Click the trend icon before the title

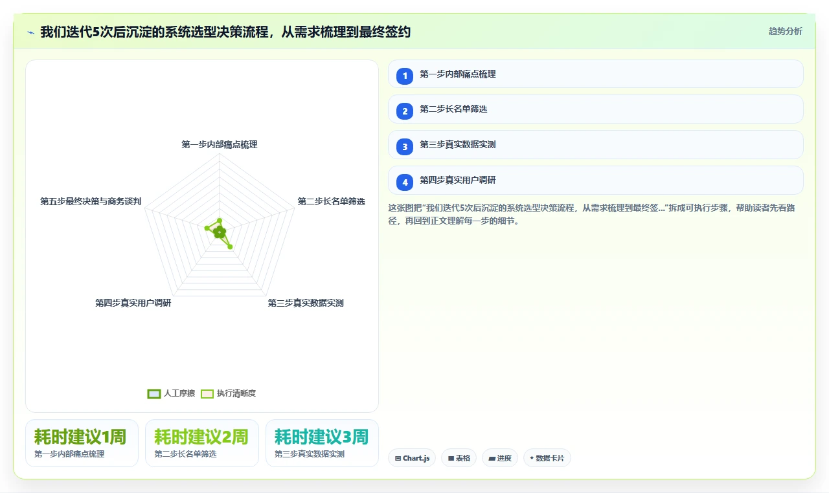31,32
